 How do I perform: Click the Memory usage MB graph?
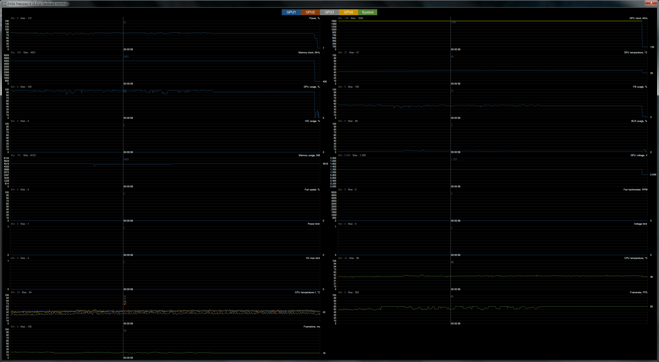(206, 172)
